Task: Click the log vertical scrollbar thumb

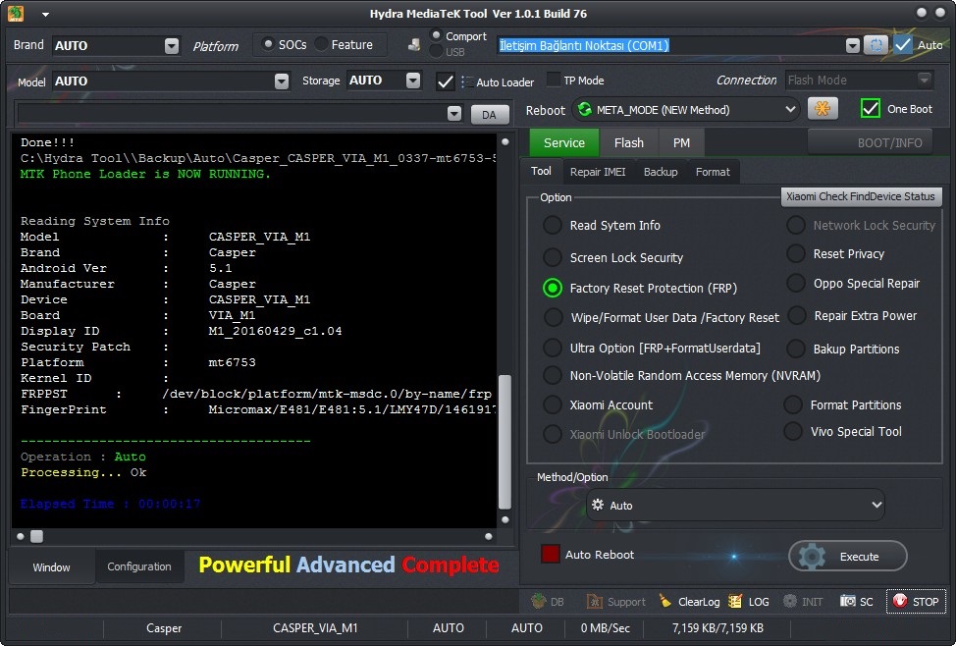Action: click(505, 442)
